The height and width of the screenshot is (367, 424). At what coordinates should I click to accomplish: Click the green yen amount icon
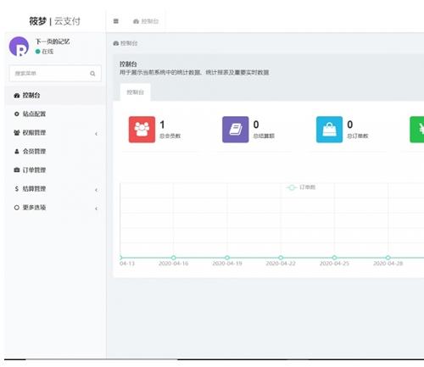pos(417,130)
